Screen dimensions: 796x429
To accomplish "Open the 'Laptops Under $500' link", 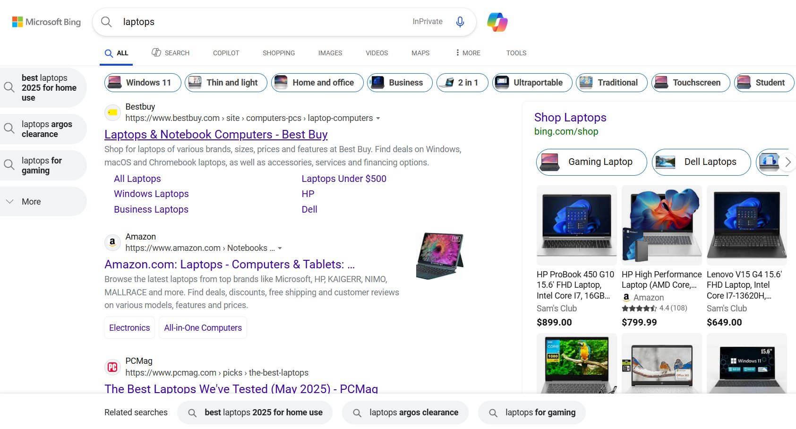I will [343, 179].
